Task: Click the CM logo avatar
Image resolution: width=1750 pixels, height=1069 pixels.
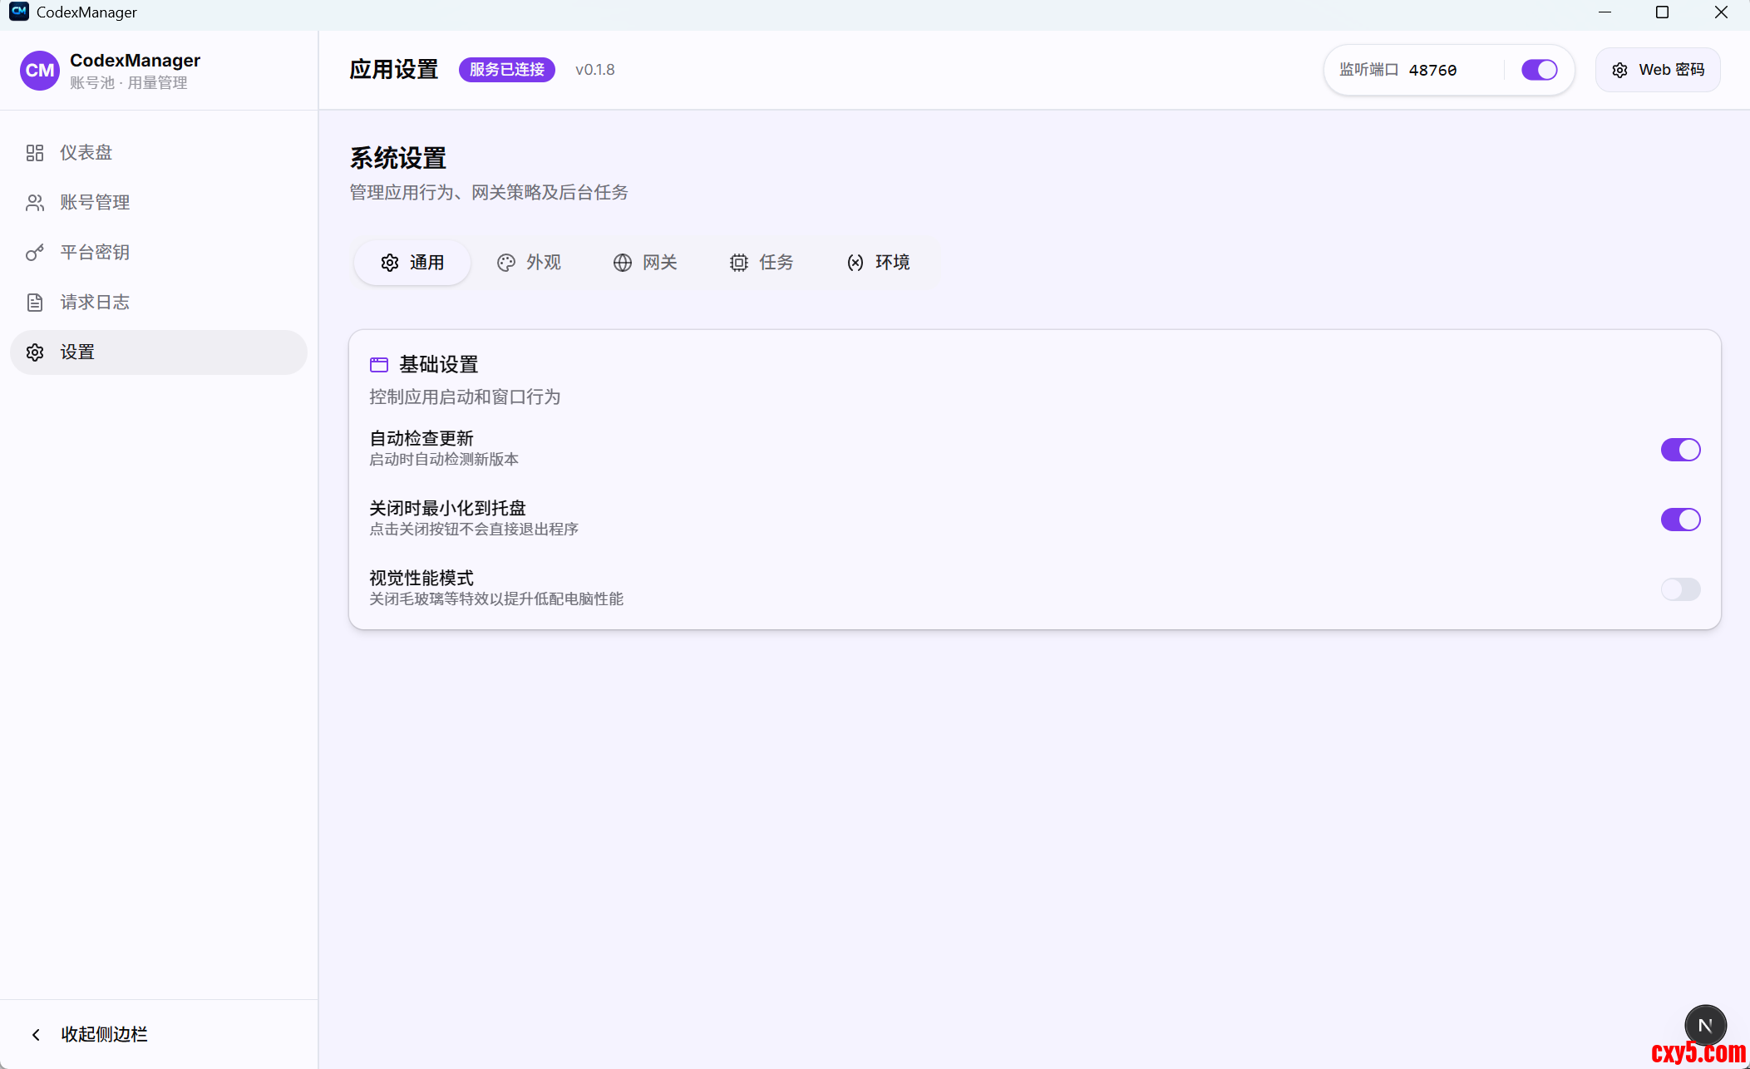Action: (40, 71)
